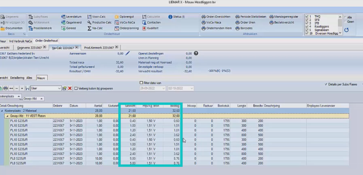Open VoCa-NaCa in the Onderhoud group
The image size is (363, 175).
[124, 22]
